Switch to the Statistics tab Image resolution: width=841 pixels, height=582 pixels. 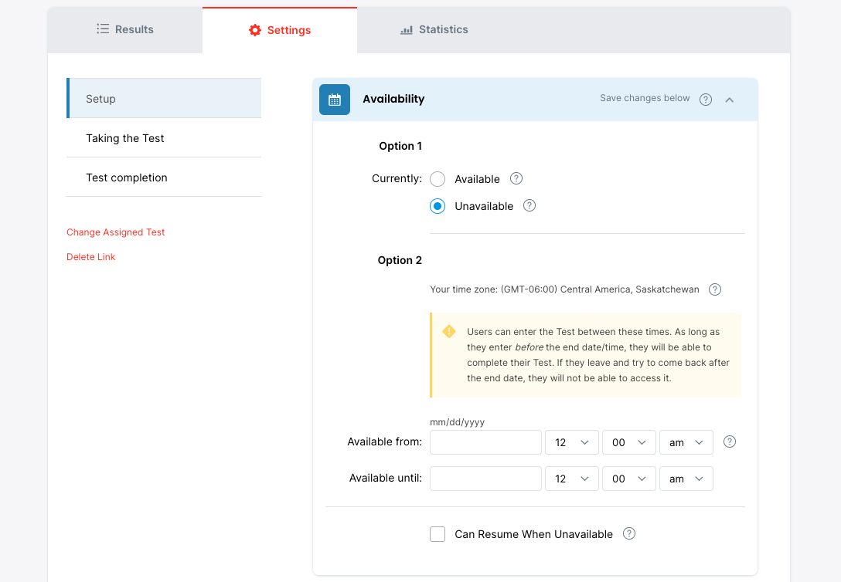click(x=434, y=29)
